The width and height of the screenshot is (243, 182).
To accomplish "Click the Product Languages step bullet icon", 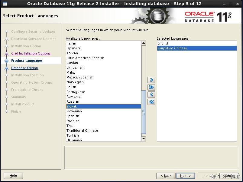I will coord(7,61).
